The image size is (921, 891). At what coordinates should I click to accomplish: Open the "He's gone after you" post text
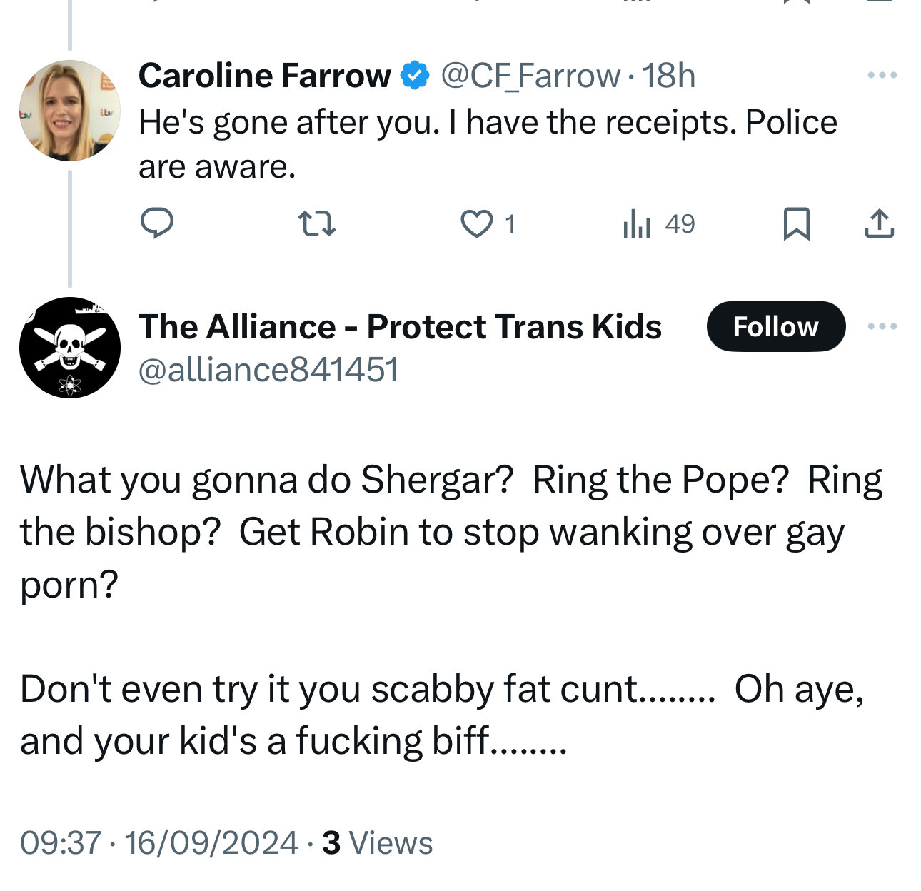coord(487,144)
